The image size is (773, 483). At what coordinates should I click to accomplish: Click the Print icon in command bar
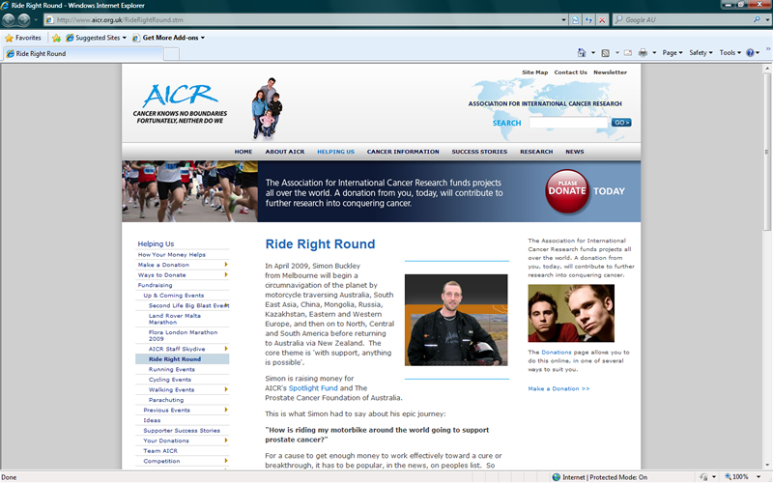click(x=643, y=53)
